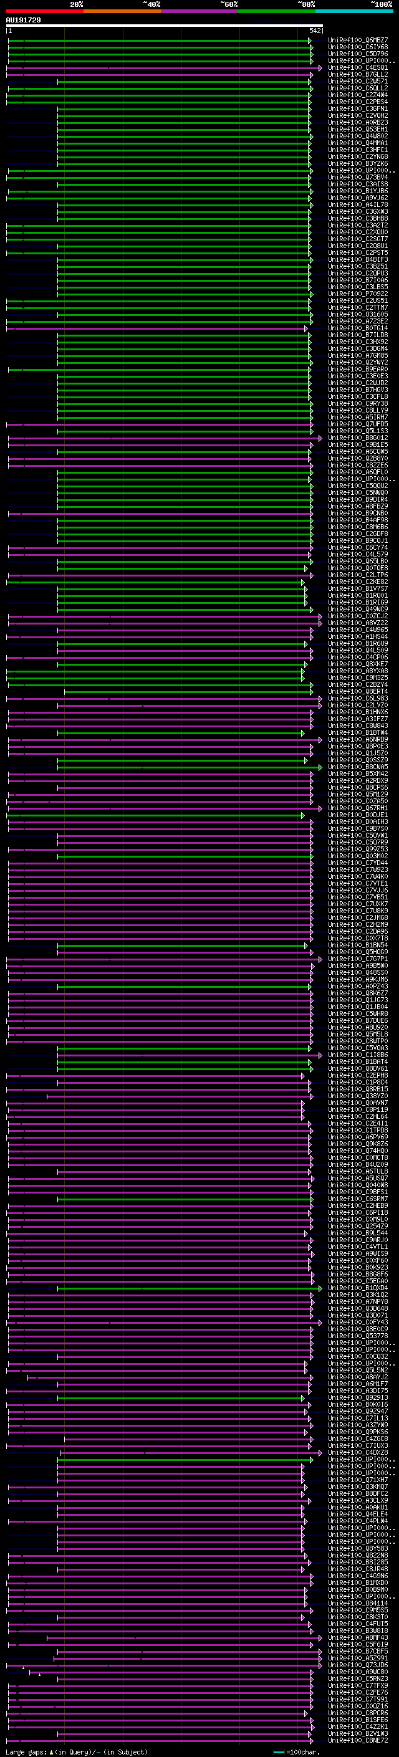
Task: Open hit UniRef100_C2W571
Action: point(358,82)
